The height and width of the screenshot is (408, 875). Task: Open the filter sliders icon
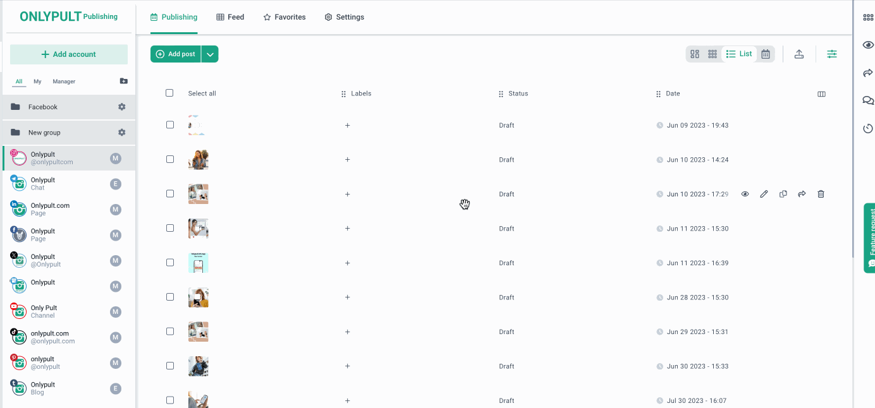point(832,54)
